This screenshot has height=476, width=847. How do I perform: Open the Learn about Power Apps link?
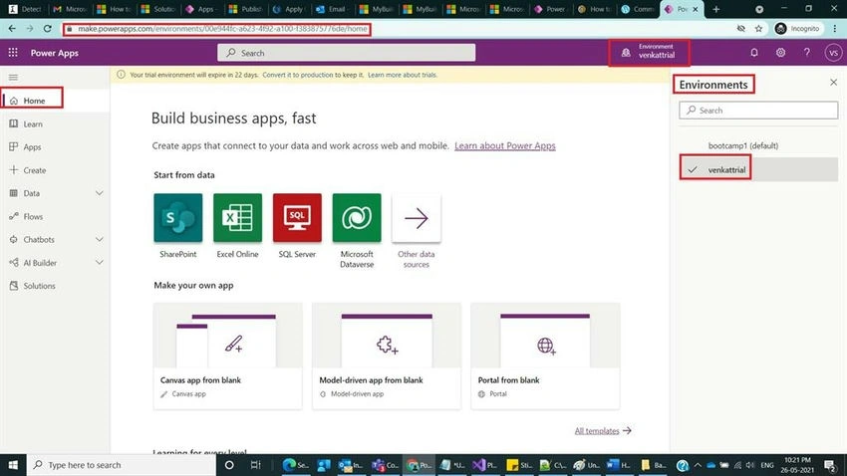[504, 145]
